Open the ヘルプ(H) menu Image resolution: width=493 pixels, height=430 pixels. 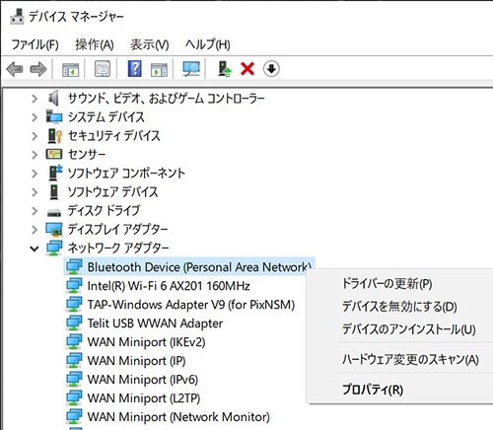(207, 44)
